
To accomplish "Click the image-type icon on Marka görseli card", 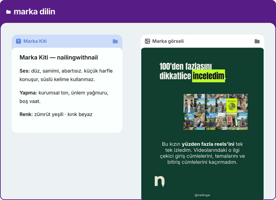I will (147, 41).
